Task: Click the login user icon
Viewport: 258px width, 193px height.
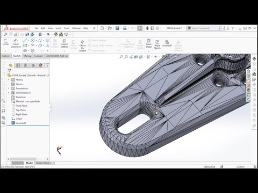Action: (x=227, y=28)
